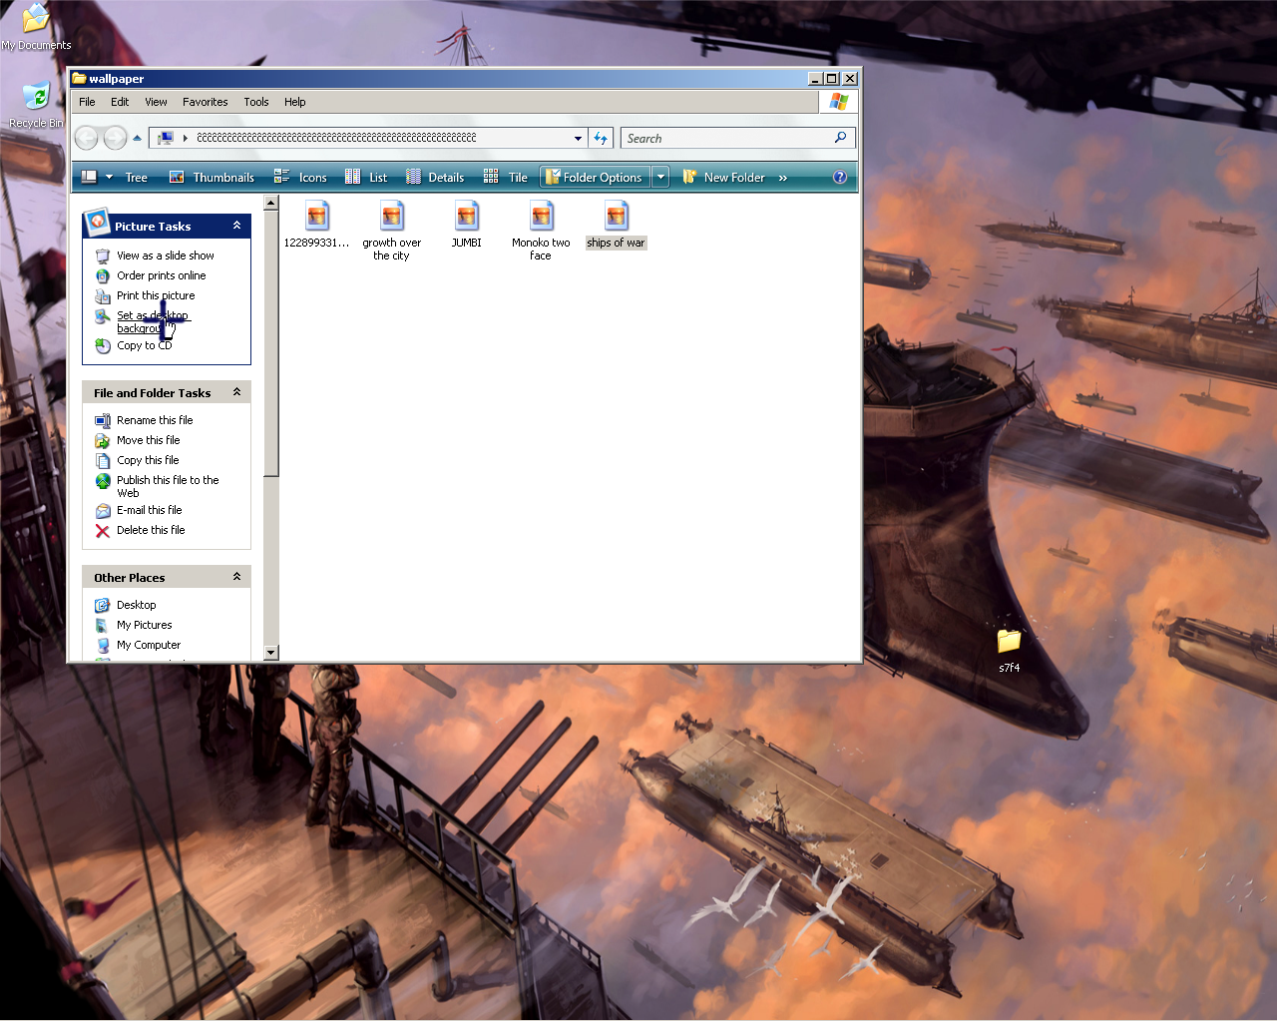This screenshot has width=1277, height=1022.
Task: Switch to Thumbnails view
Action: click(212, 178)
